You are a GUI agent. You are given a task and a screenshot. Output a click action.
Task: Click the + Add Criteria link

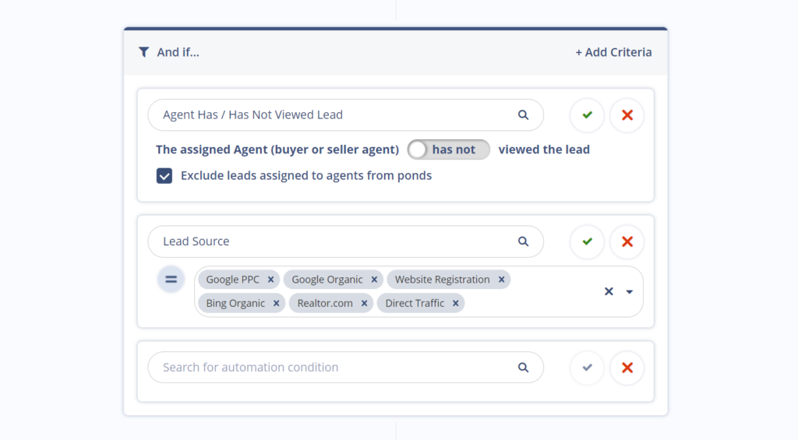tap(613, 52)
